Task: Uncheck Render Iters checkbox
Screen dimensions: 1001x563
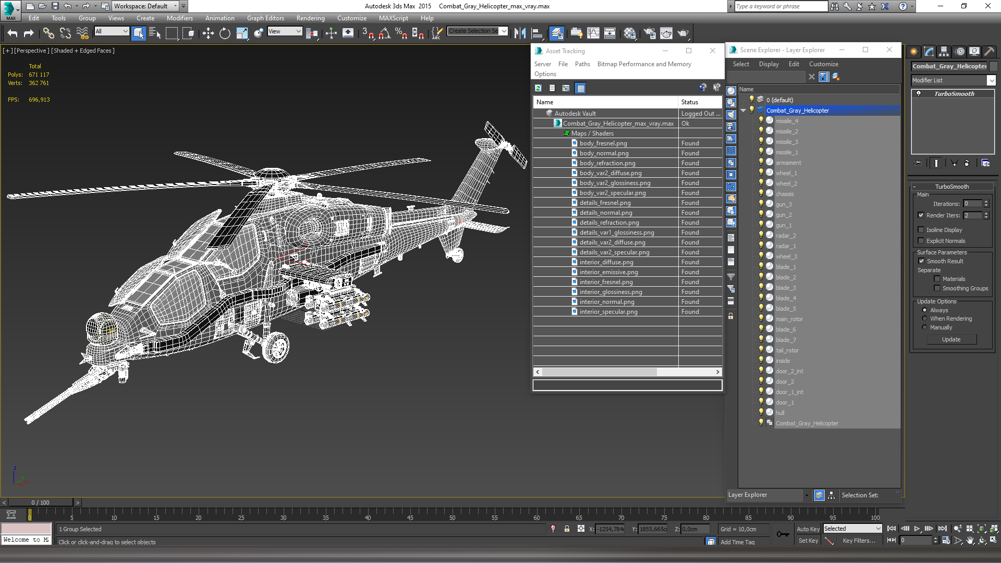Action: tap(921, 215)
